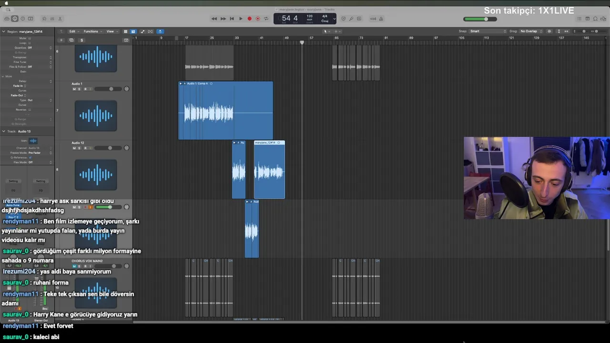
Task: Go to beginning with the transport button
Action: click(232, 19)
